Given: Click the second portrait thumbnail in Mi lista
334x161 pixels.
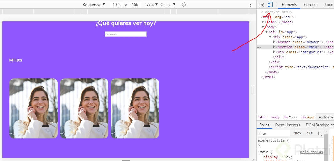Looking at the screenshot, I should (84, 108).
